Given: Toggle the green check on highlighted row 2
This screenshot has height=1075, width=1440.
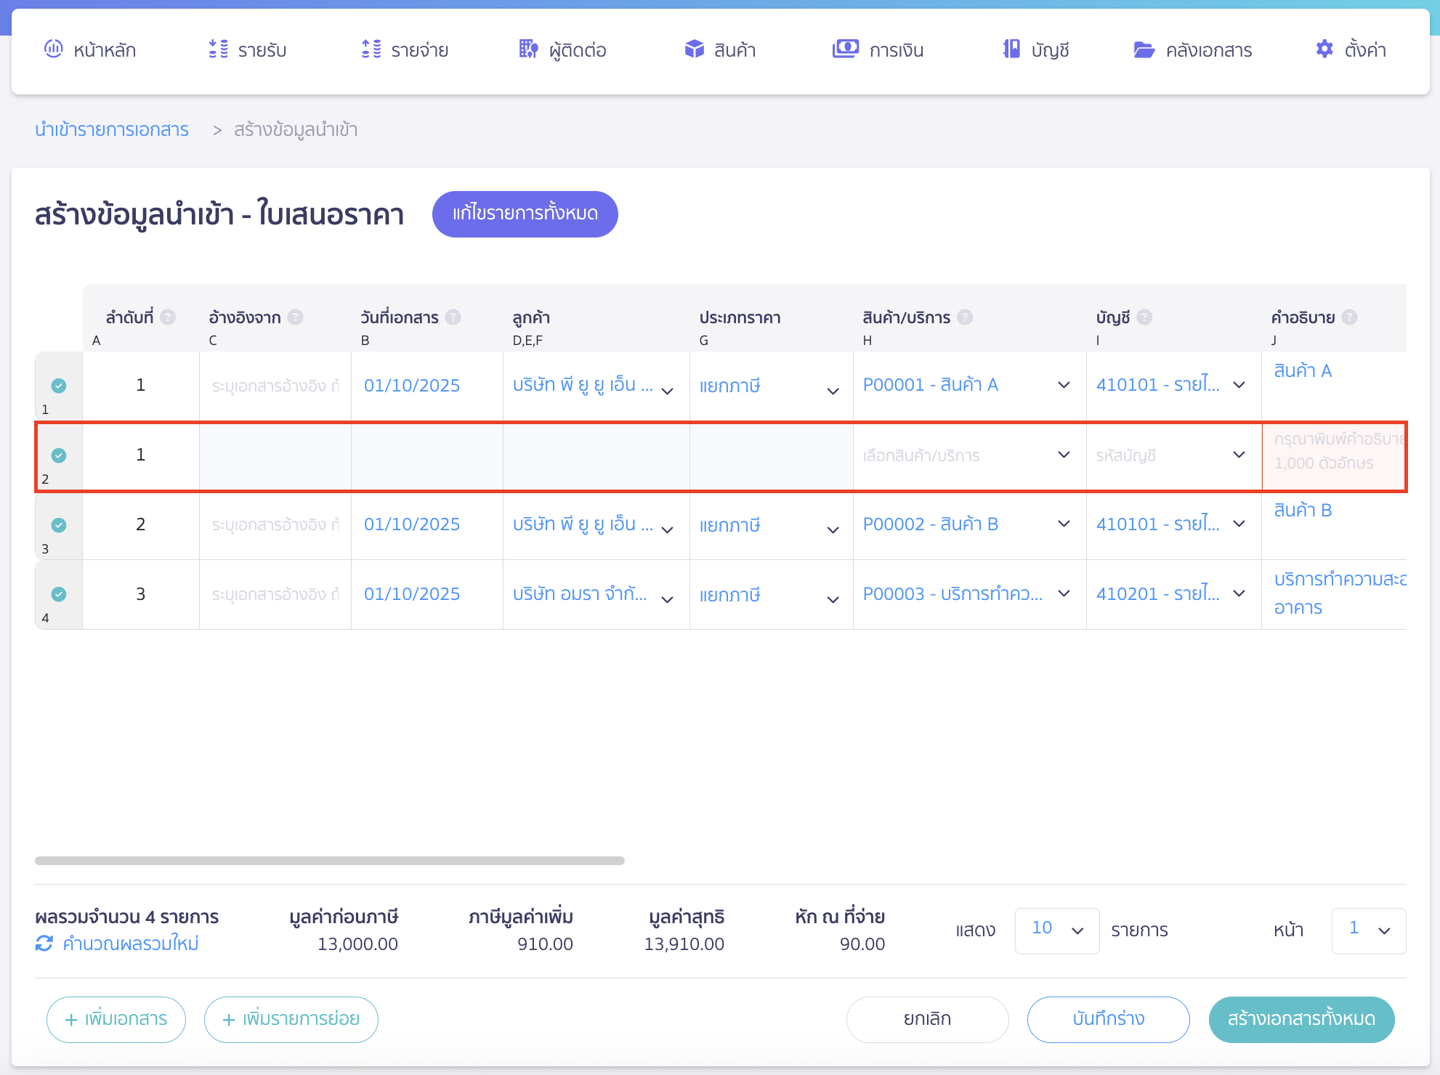Looking at the screenshot, I should click(59, 455).
